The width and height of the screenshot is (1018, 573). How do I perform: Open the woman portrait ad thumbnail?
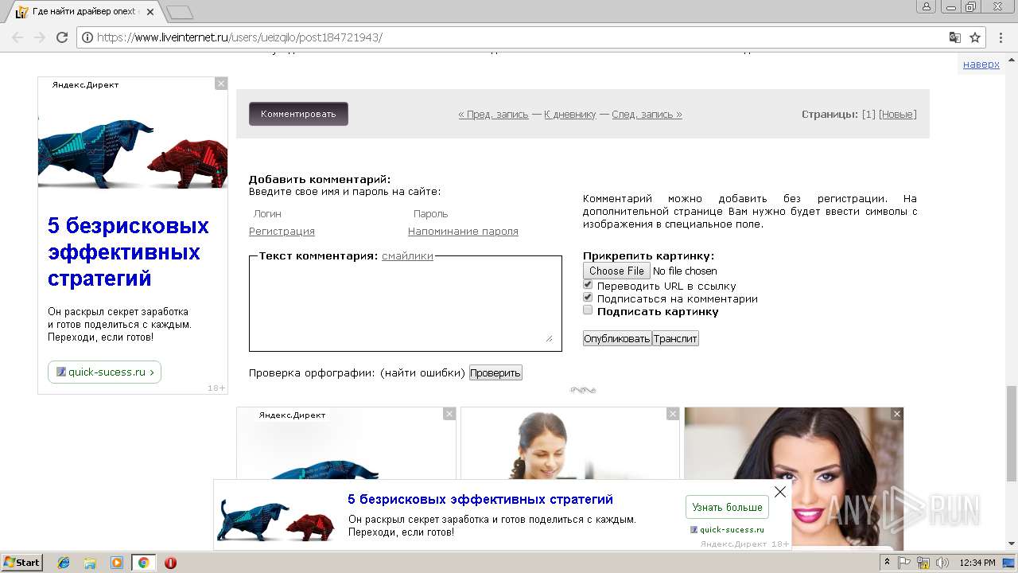pos(794,477)
